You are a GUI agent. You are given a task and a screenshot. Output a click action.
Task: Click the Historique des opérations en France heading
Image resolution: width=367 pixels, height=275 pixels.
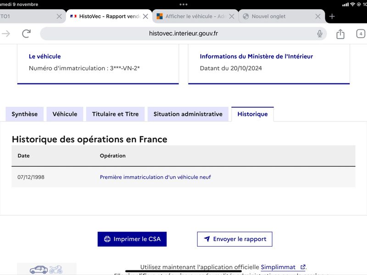89,139
